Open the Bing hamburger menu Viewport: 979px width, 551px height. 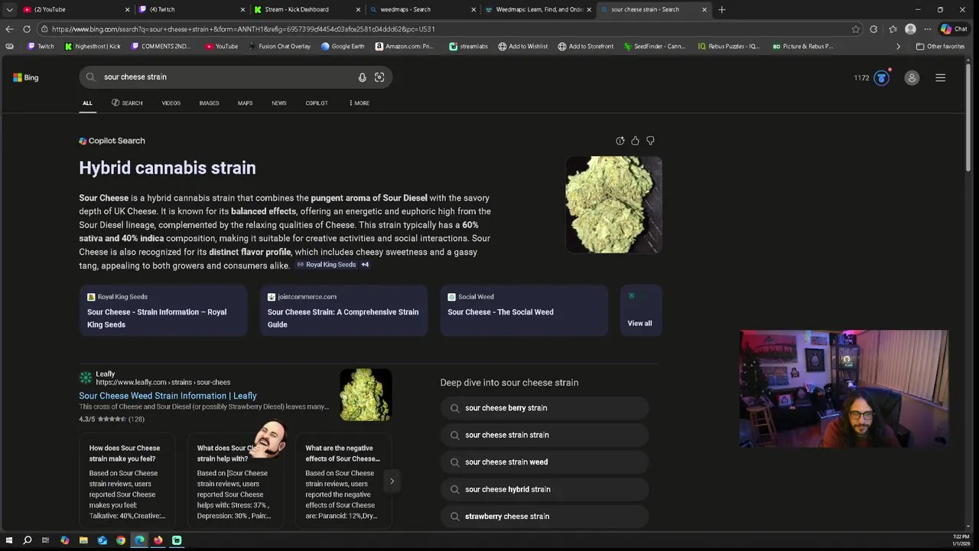coord(941,77)
